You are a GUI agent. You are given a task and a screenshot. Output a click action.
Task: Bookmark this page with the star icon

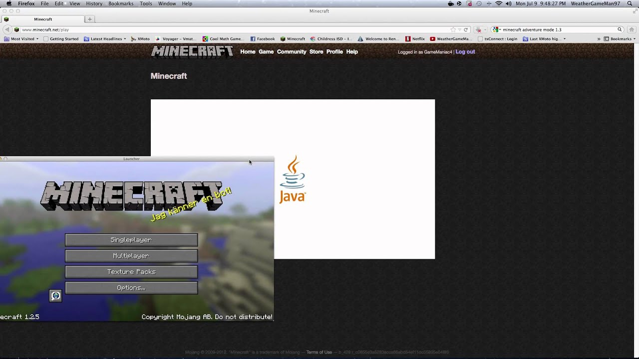[453, 29]
